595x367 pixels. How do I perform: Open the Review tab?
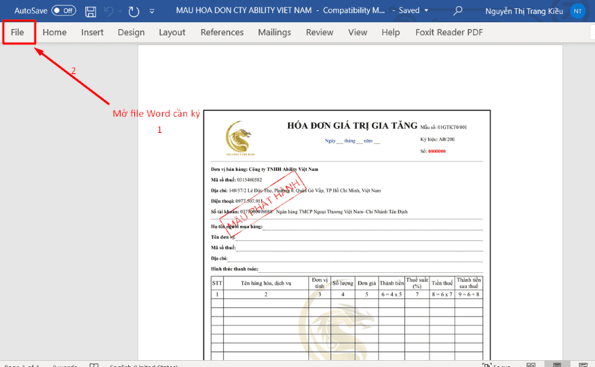tap(319, 33)
